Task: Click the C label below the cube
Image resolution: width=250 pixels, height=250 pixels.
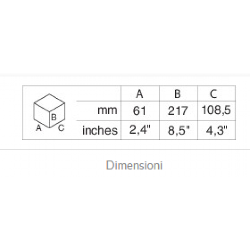Action: tap(61, 128)
